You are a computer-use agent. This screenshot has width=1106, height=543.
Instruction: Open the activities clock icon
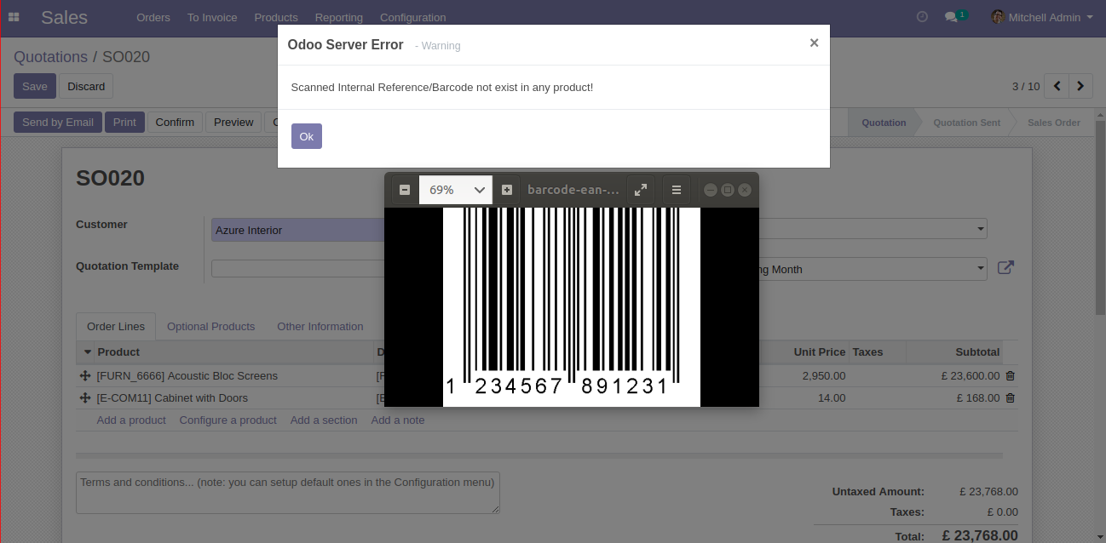coord(922,17)
